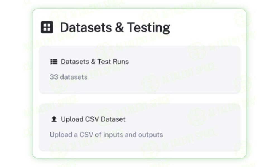Screen dimensions: 279x167
Task: Click the upload arrow icon
Action: coord(54,119)
